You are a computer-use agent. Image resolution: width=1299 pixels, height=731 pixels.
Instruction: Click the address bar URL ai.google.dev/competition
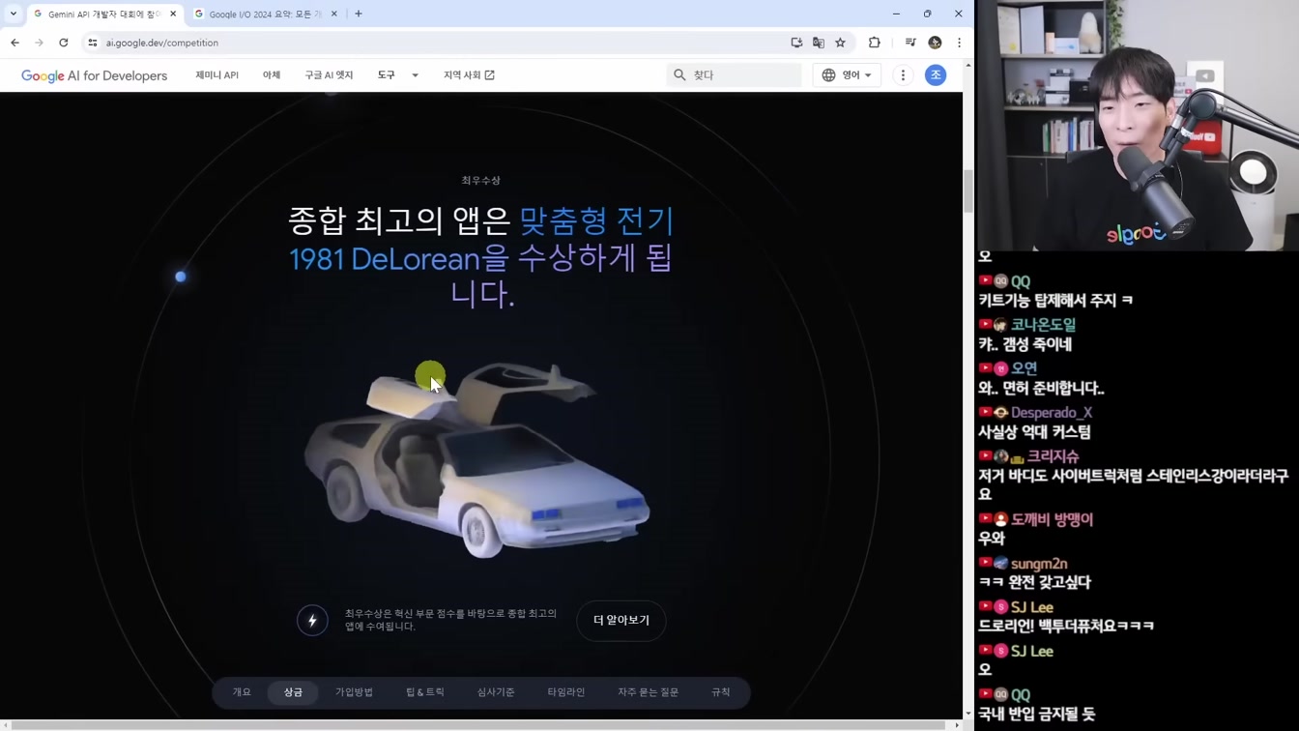coord(162,43)
